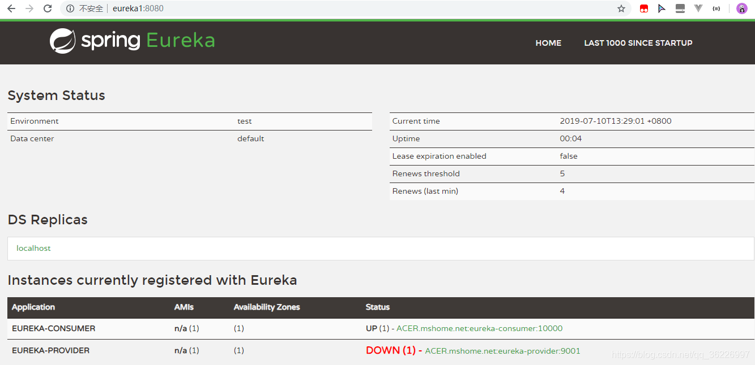Open the Vue devtools extension icon

pyautogui.click(x=698, y=8)
